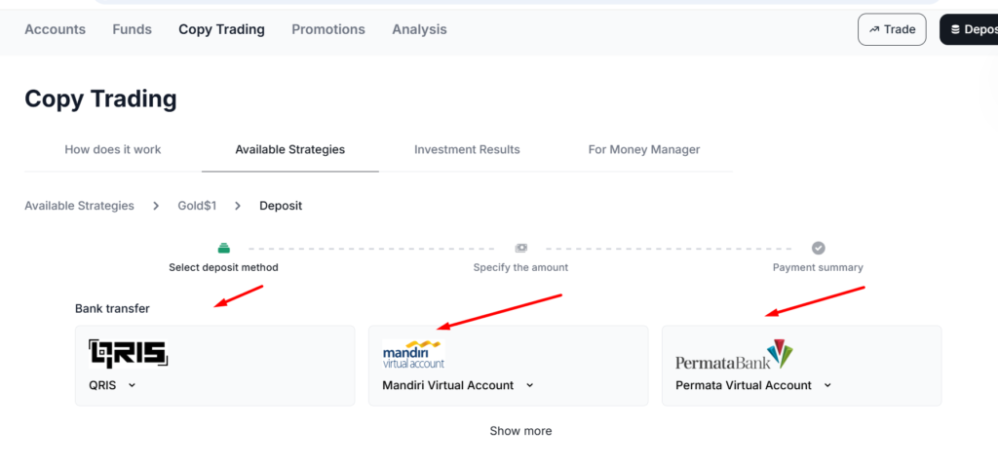Click the specify amount step icon
Image resolution: width=998 pixels, height=470 pixels.
(x=521, y=248)
